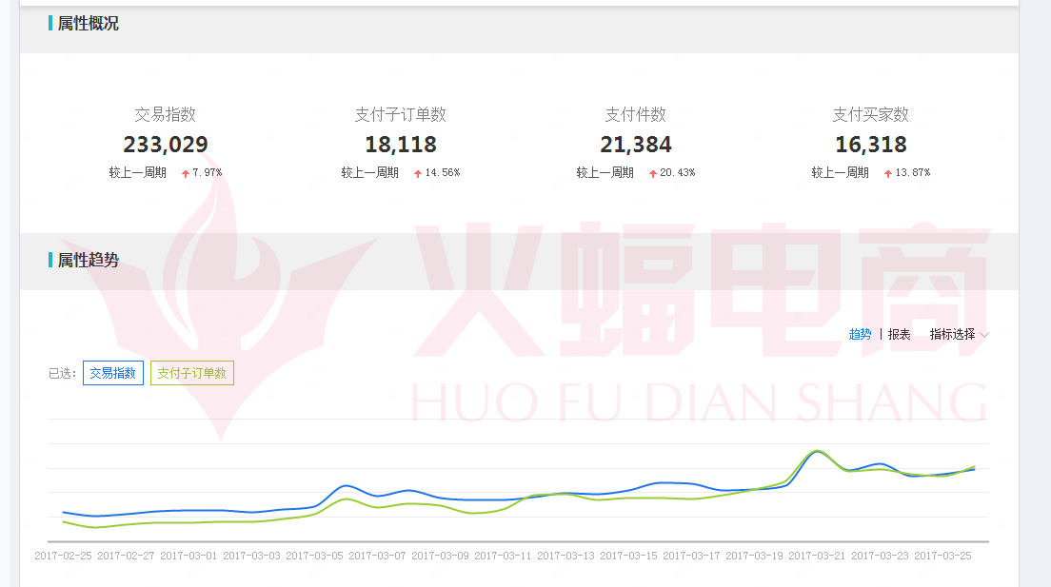This screenshot has width=1051, height=587.
Task: Click the 2017-03-21 axis date label
Action: point(817,557)
